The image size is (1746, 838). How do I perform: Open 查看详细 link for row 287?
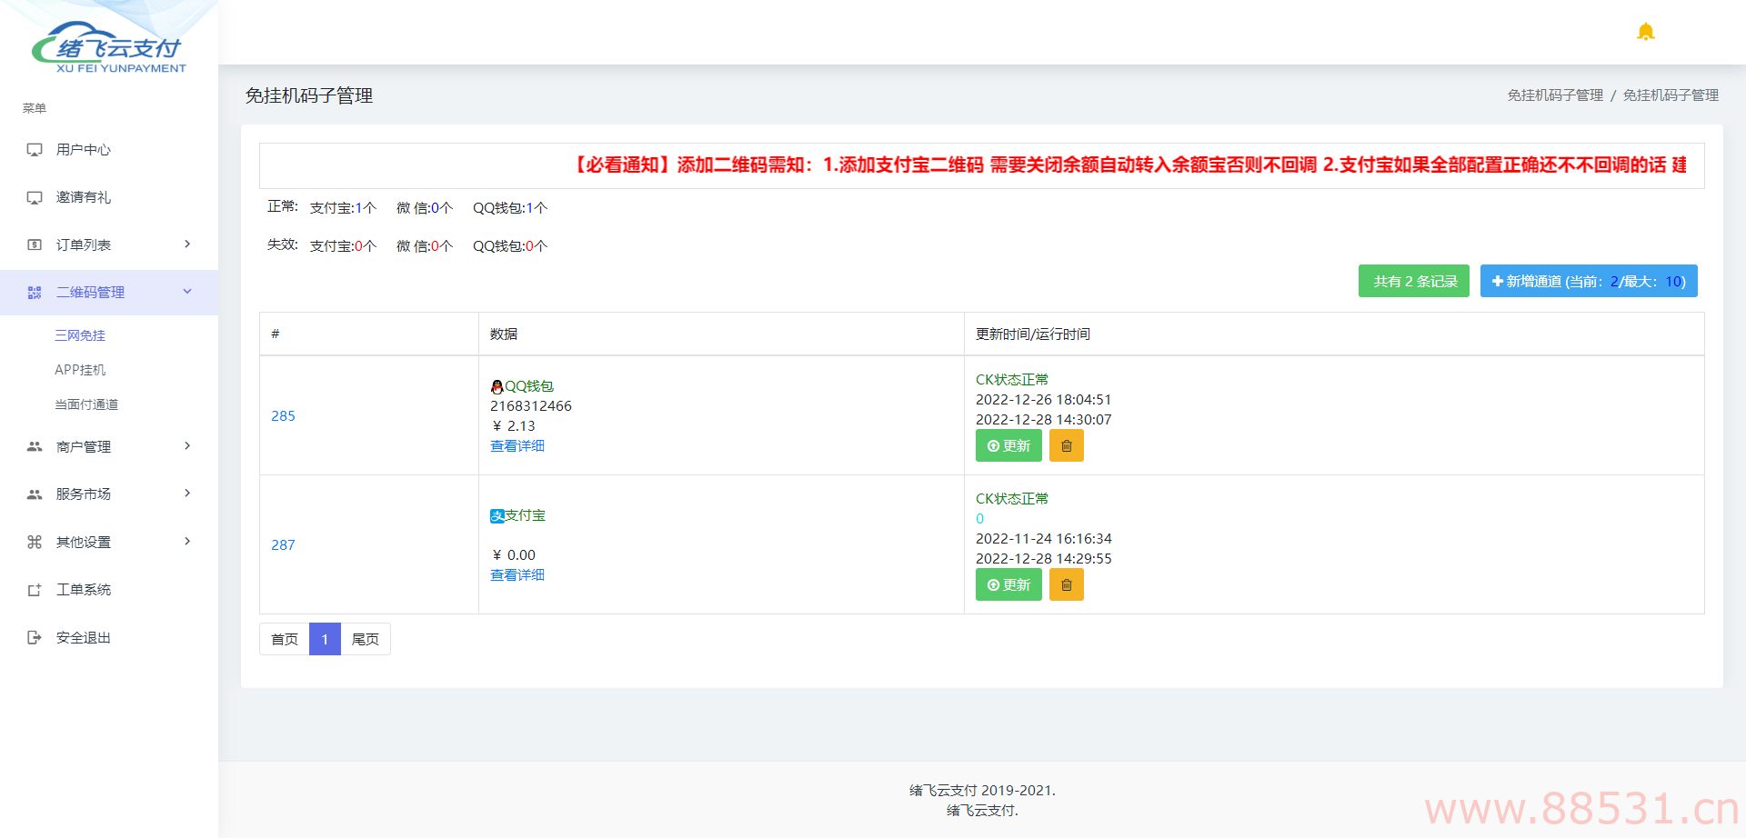pyautogui.click(x=517, y=574)
